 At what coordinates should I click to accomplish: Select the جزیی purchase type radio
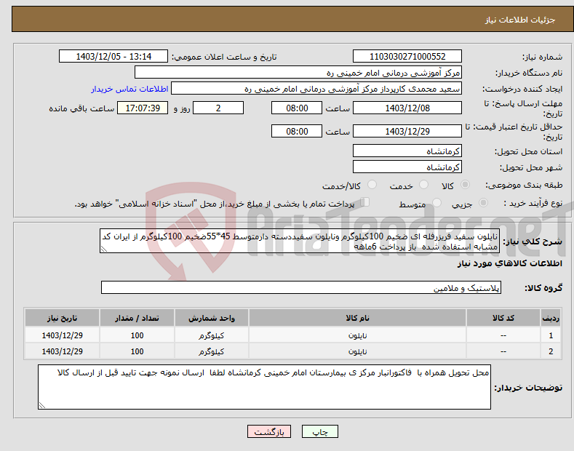(x=483, y=202)
